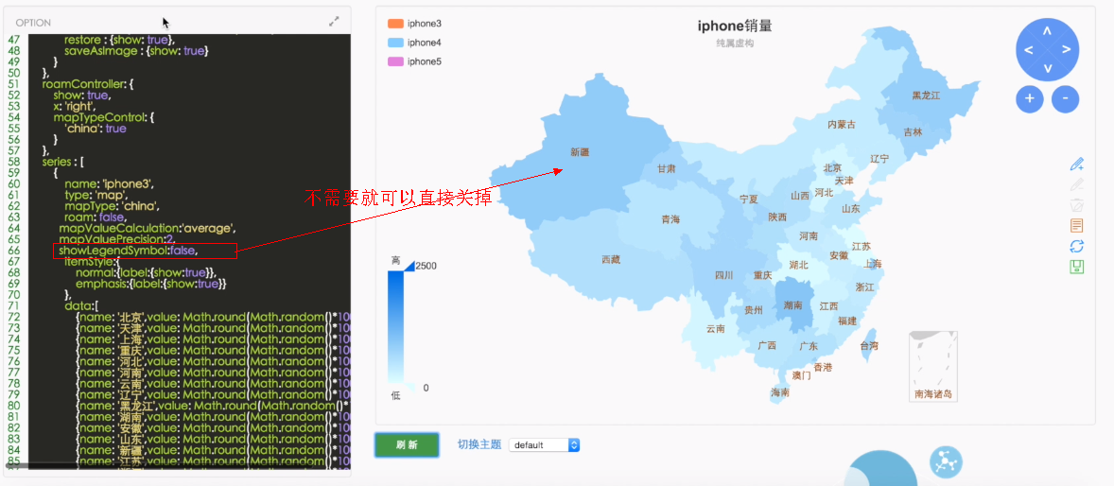1114x486 pixels.
Task: Click code line mapType: 'china'
Action: [x=111, y=206]
